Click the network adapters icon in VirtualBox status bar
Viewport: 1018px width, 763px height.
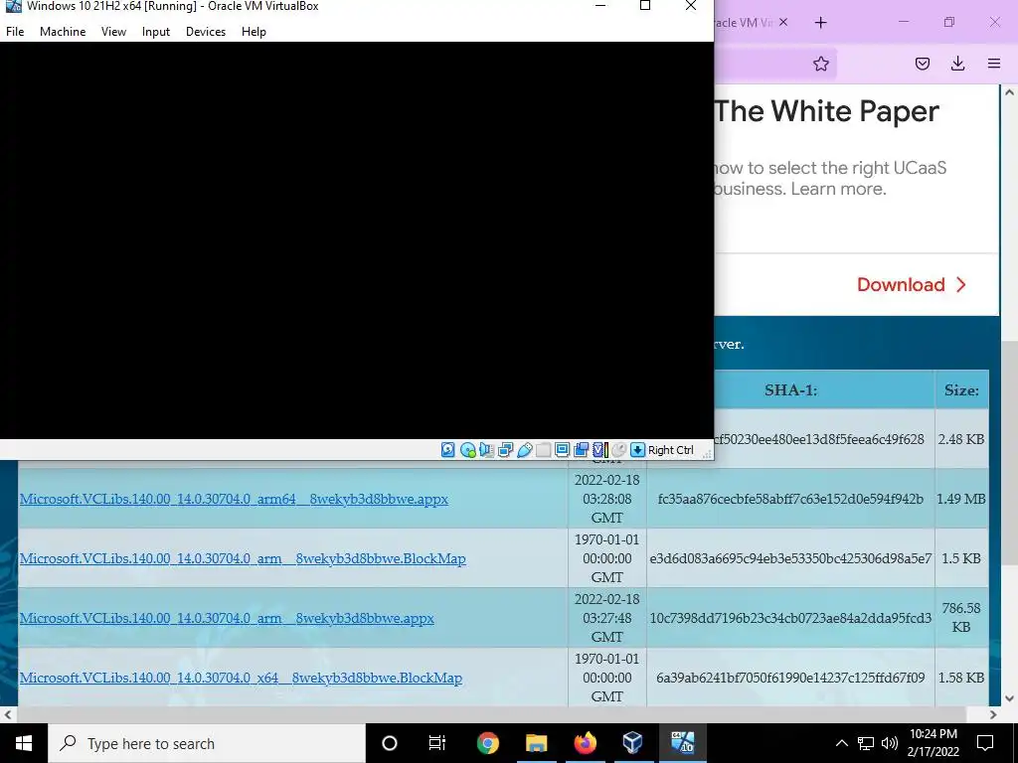click(505, 450)
